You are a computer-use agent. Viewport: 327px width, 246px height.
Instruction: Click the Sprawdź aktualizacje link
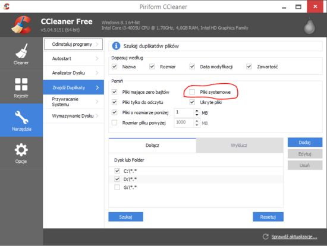point(294,237)
